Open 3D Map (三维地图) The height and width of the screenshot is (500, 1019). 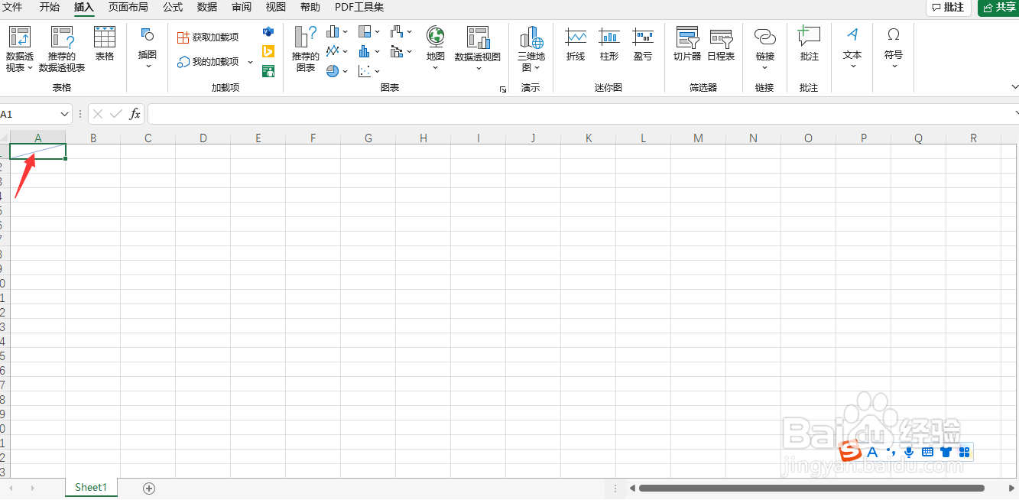531,49
